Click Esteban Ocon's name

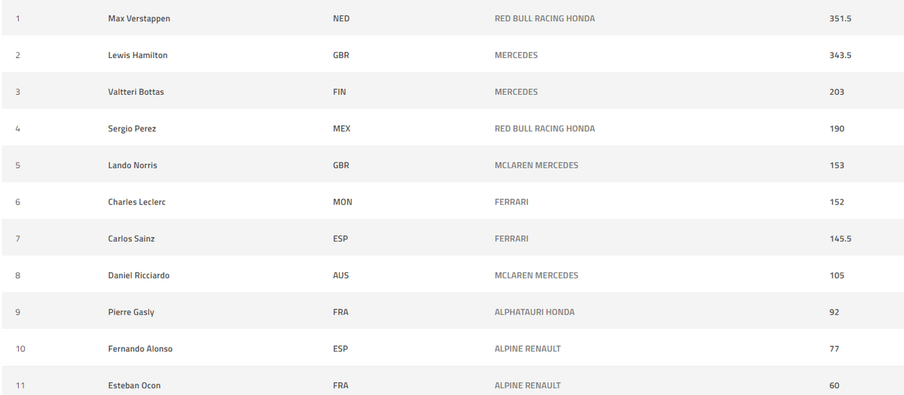pyautogui.click(x=134, y=386)
